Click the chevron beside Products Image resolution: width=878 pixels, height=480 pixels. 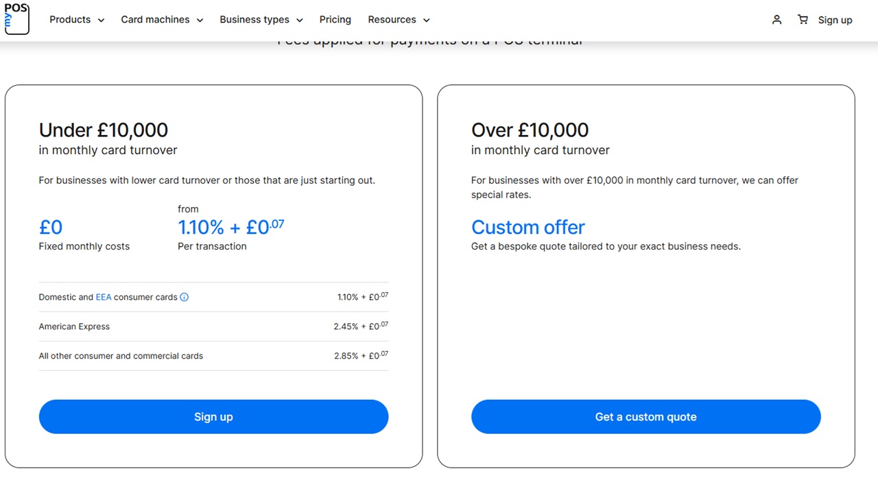pos(101,20)
